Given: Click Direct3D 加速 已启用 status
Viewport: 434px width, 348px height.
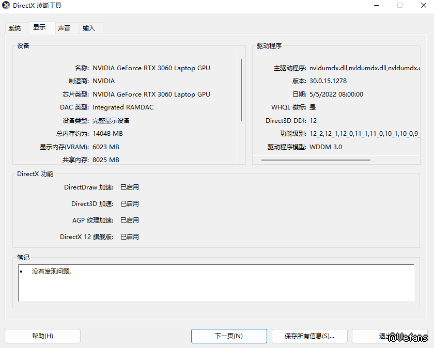Looking at the screenshot, I should [130, 204].
